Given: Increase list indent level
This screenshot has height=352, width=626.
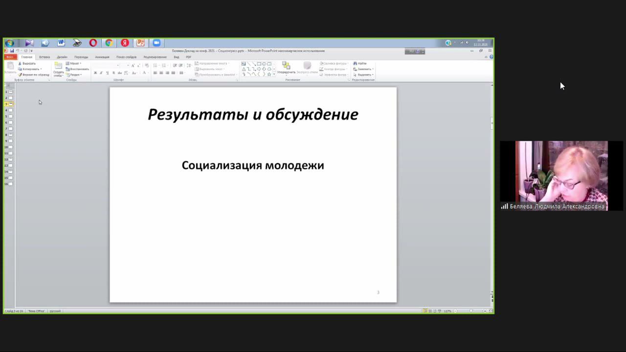Looking at the screenshot, I should [181, 66].
